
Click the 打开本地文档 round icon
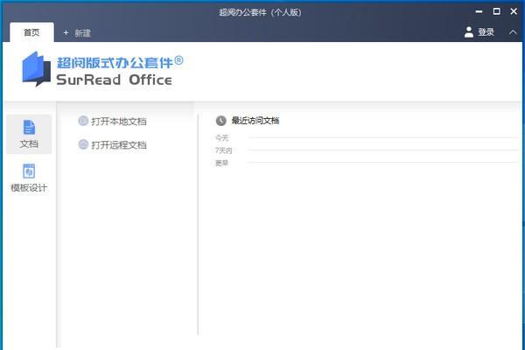(83, 121)
